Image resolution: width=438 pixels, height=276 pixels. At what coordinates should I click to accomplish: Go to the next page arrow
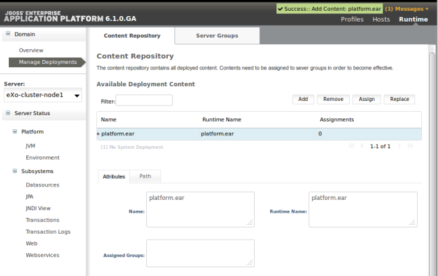click(x=400, y=145)
